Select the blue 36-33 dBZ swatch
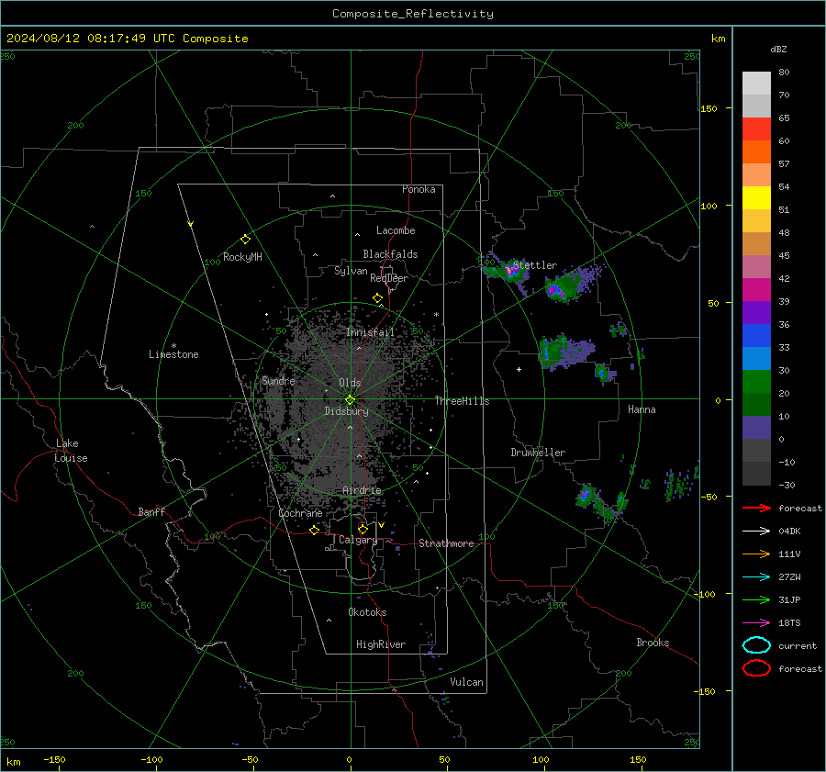 [756, 336]
